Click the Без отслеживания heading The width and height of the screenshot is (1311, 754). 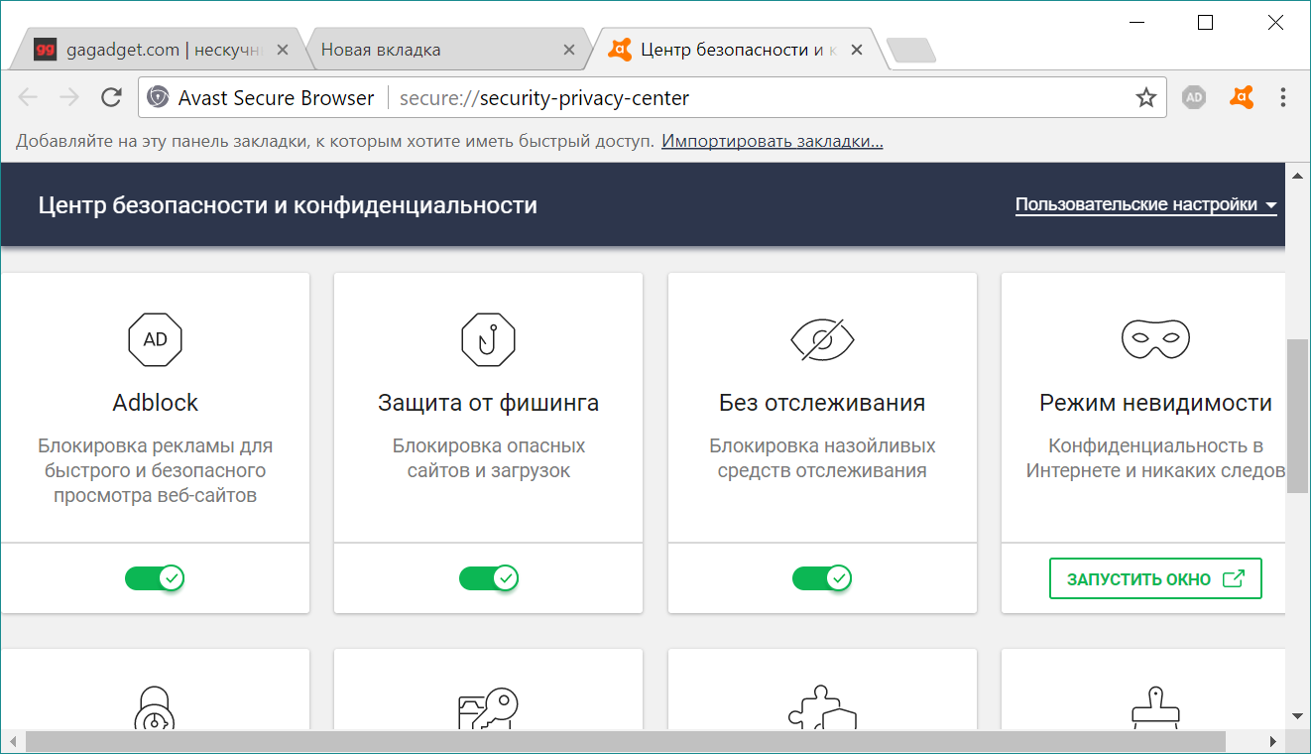[822, 403]
